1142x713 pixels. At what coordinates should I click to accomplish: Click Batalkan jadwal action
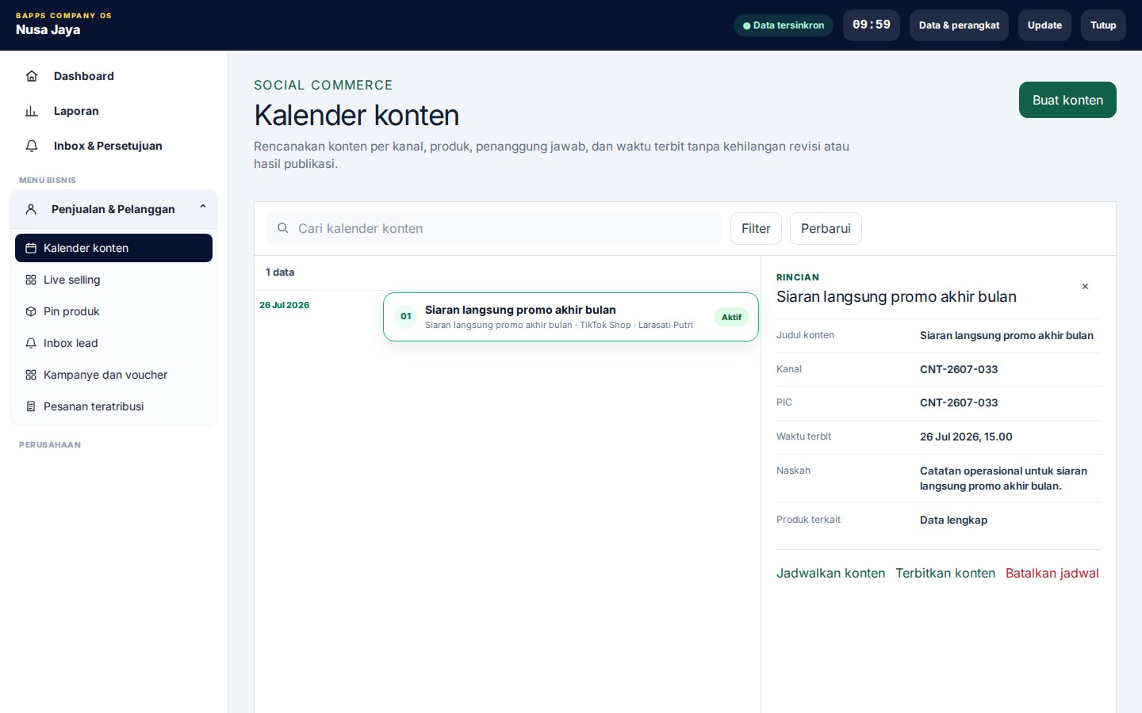pyautogui.click(x=1052, y=574)
